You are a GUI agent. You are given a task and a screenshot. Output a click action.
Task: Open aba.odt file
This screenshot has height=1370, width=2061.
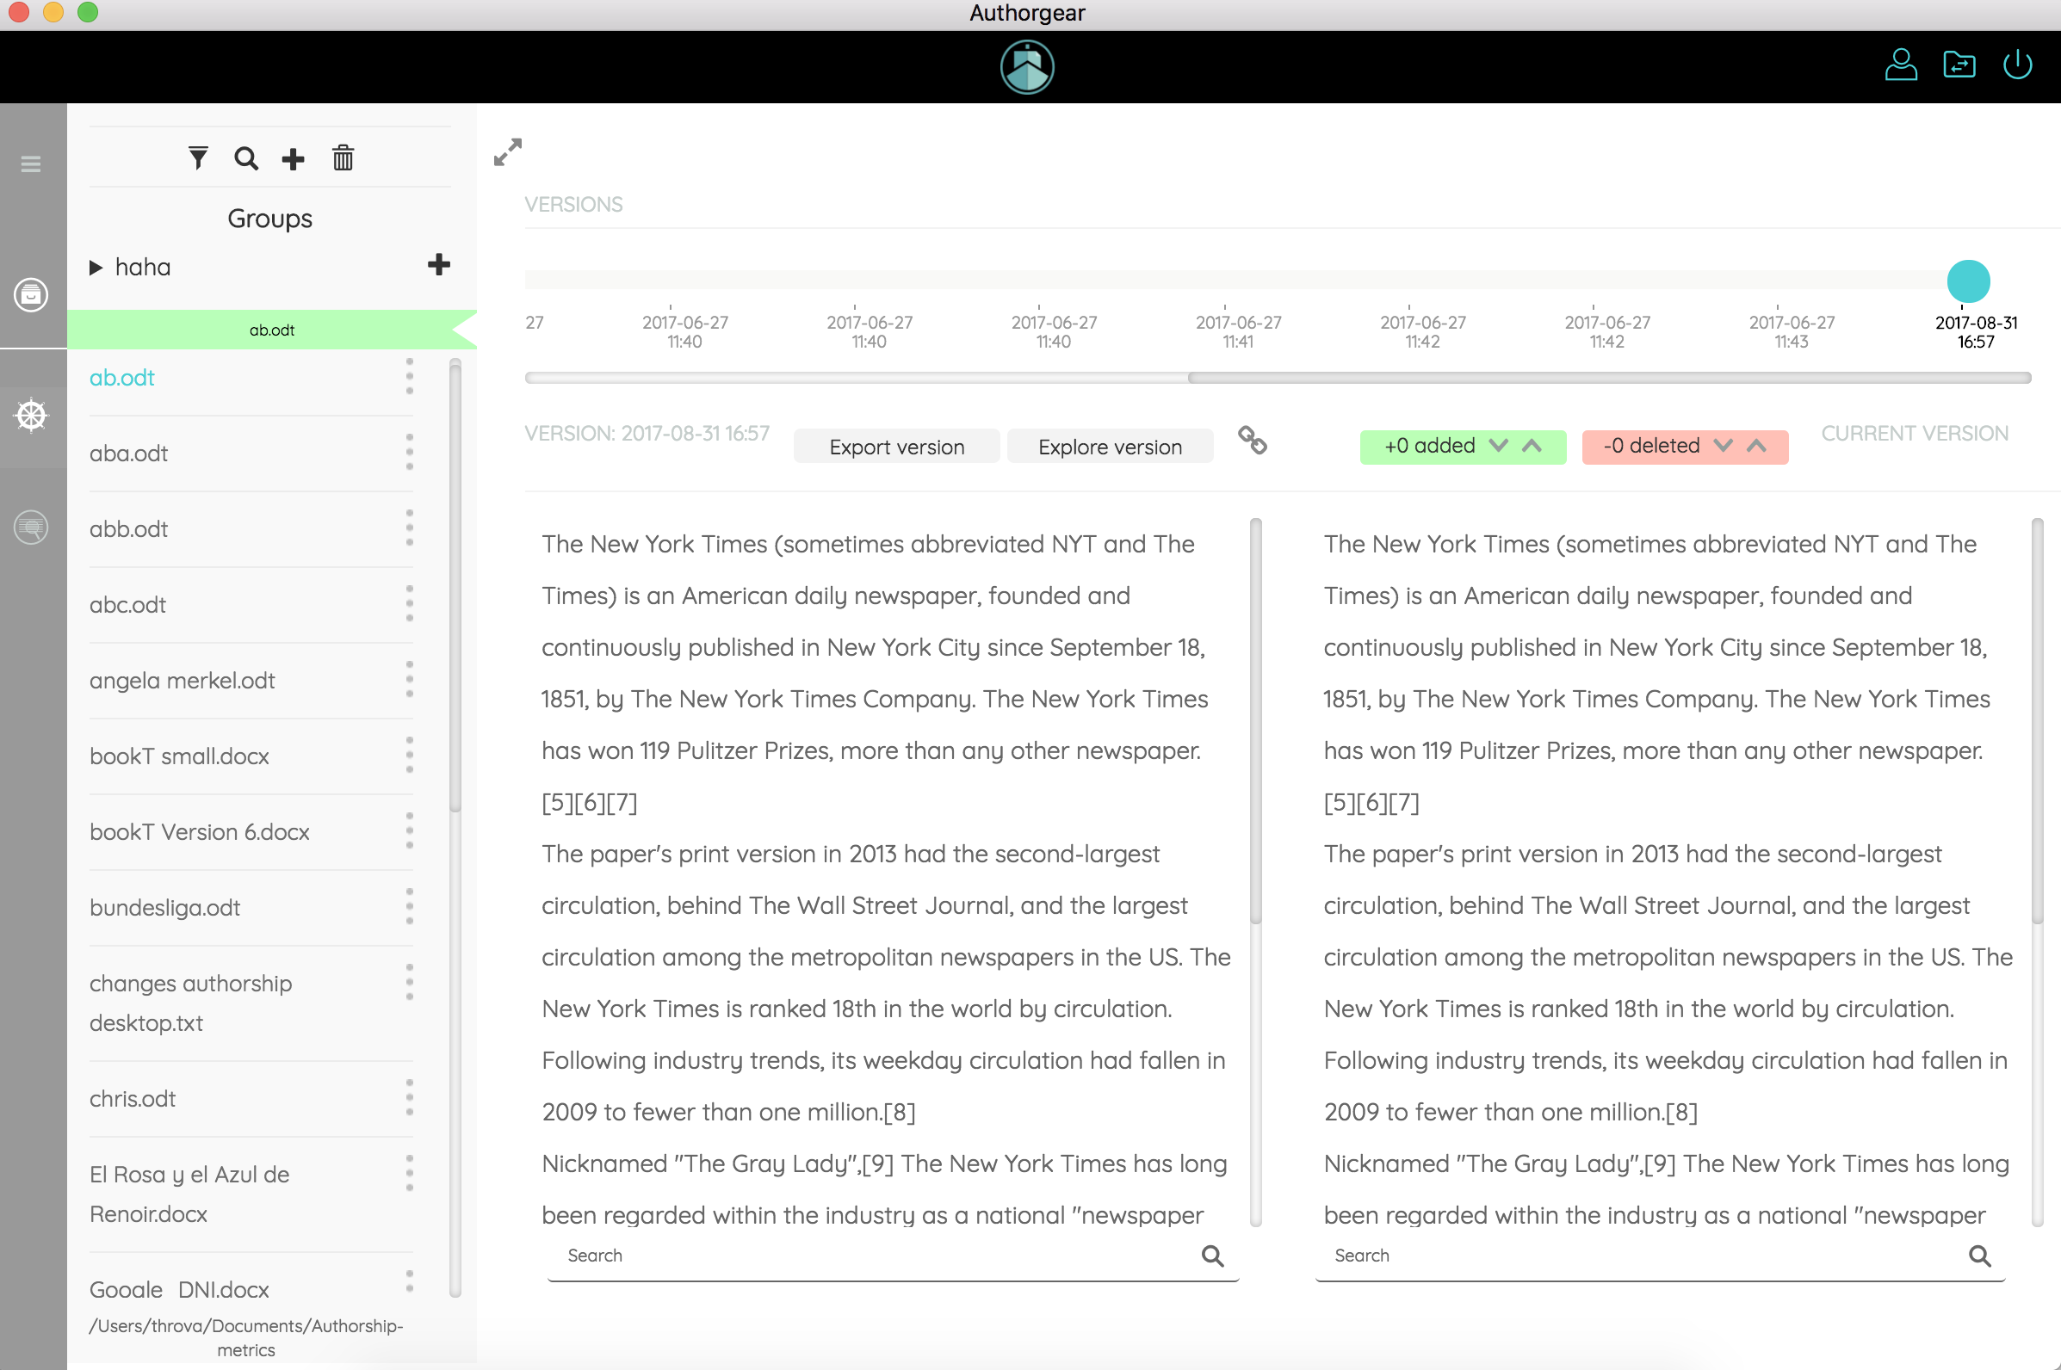pyautogui.click(x=128, y=454)
